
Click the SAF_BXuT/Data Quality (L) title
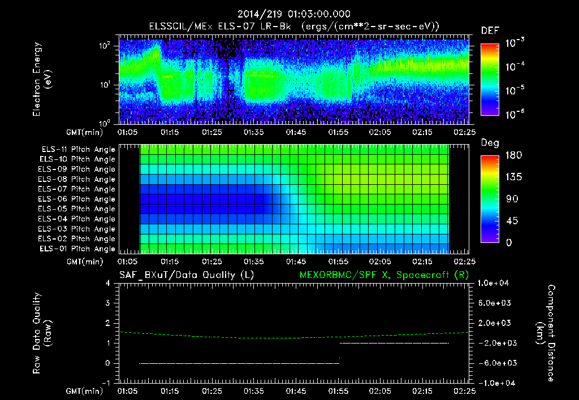(x=187, y=275)
